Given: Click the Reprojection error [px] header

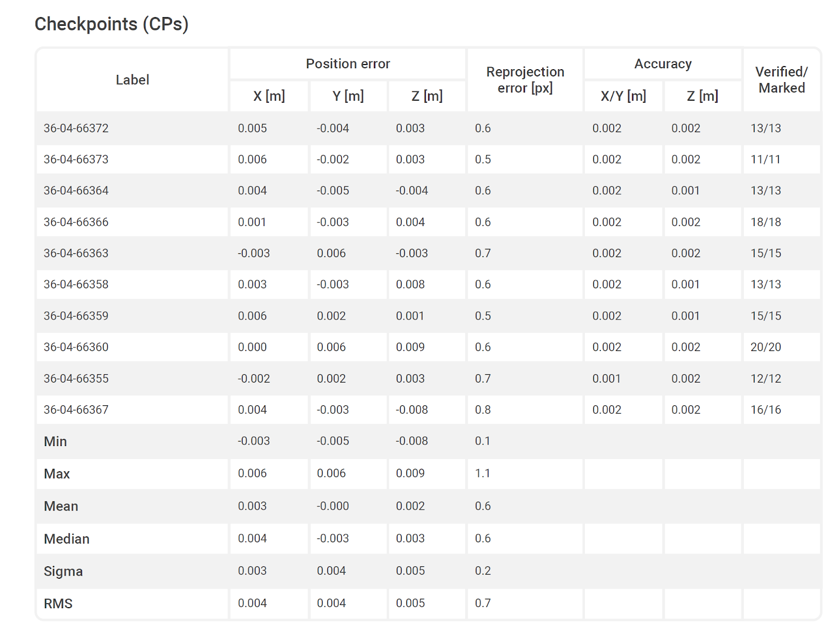Looking at the screenshot, I should pos(525,80).
